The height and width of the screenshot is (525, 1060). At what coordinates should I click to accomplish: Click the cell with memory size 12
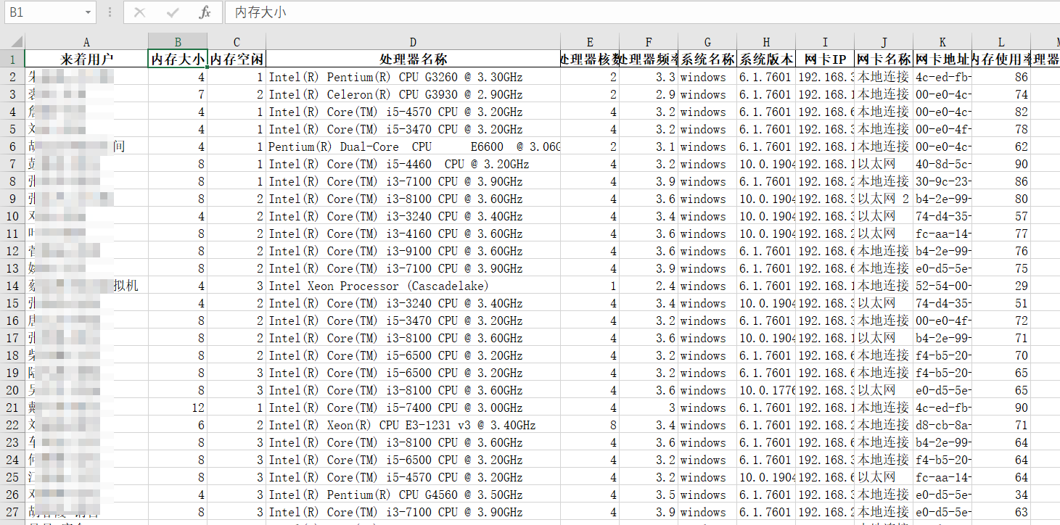pos(178,408)
